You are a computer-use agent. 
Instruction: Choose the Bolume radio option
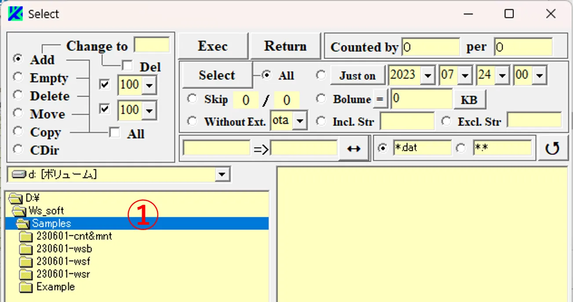[321, 99]
